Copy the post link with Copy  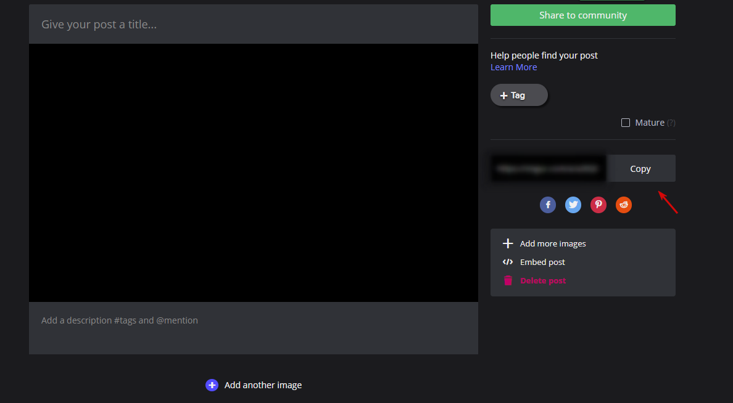(640, 168)
